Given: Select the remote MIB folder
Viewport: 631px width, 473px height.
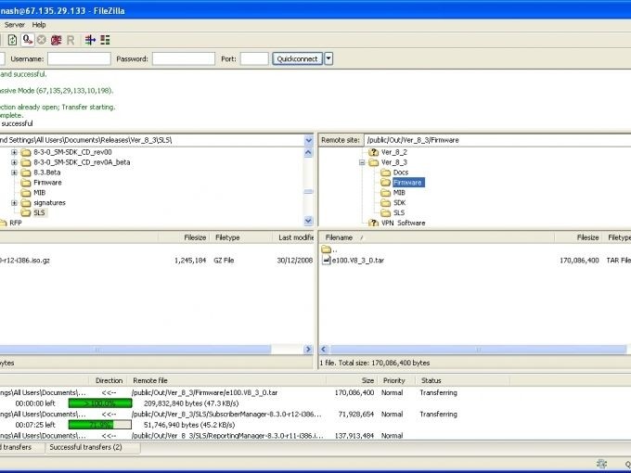Looking at the screenshot, I should pyautogui.click(x=399, y=193).
